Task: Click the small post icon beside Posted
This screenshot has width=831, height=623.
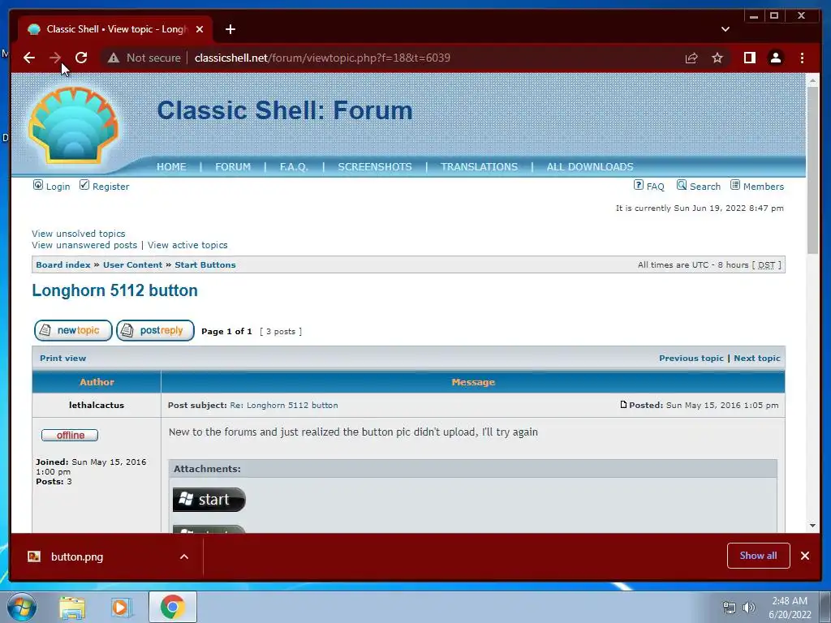Action: 623,405
